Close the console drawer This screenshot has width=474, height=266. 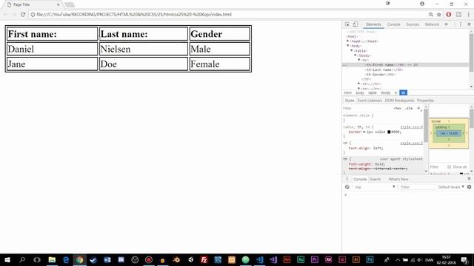pos(469,179)
